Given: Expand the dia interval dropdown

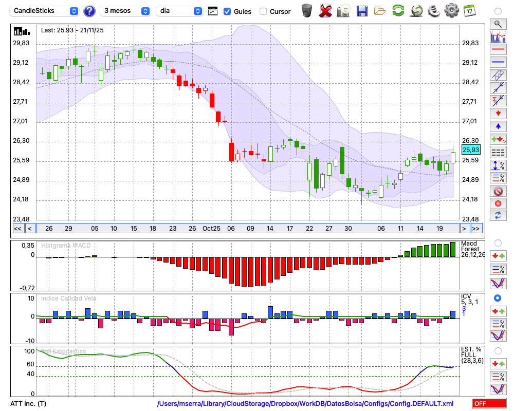Looking at the screenshot, I should point(179,11).
